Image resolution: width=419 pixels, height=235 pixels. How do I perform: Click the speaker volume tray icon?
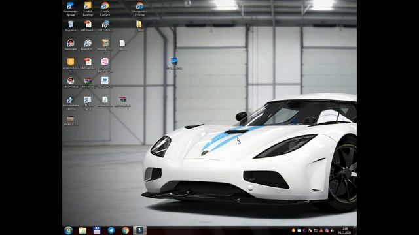(x=332, y=230)
